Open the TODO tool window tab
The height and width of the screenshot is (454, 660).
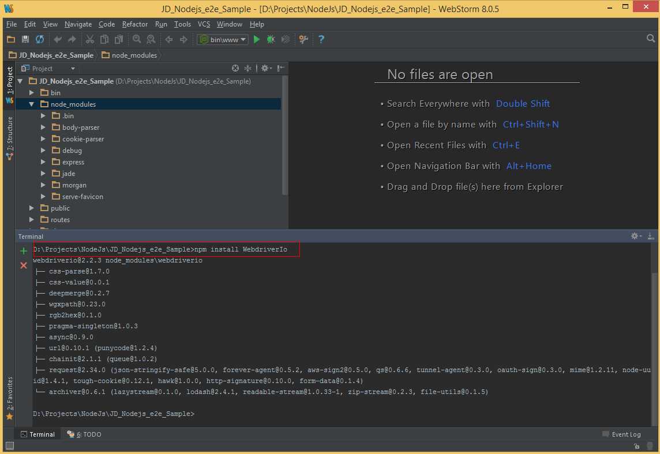tap(85, 434)
